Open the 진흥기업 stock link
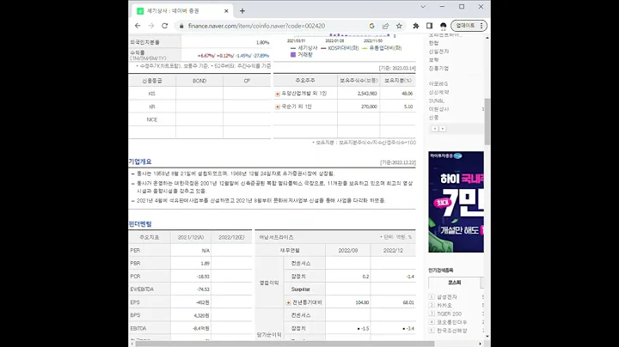 tap(438, 68)
